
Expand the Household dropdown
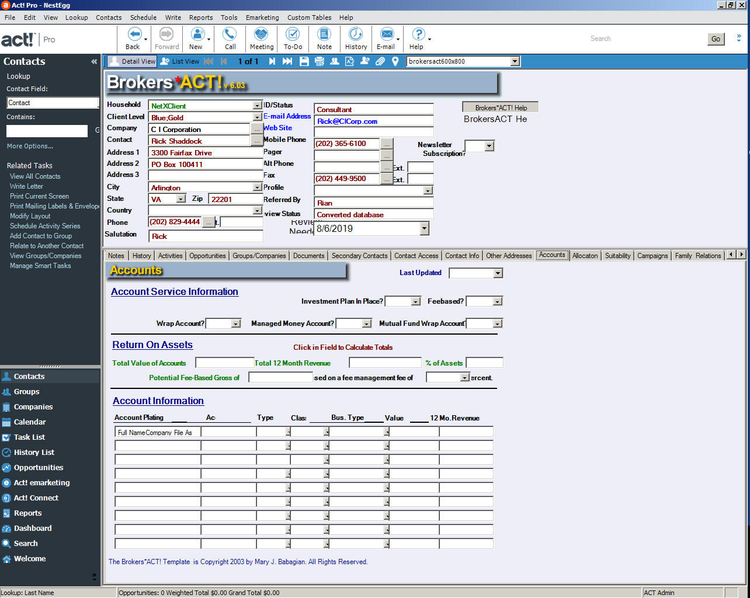point(257,106)
